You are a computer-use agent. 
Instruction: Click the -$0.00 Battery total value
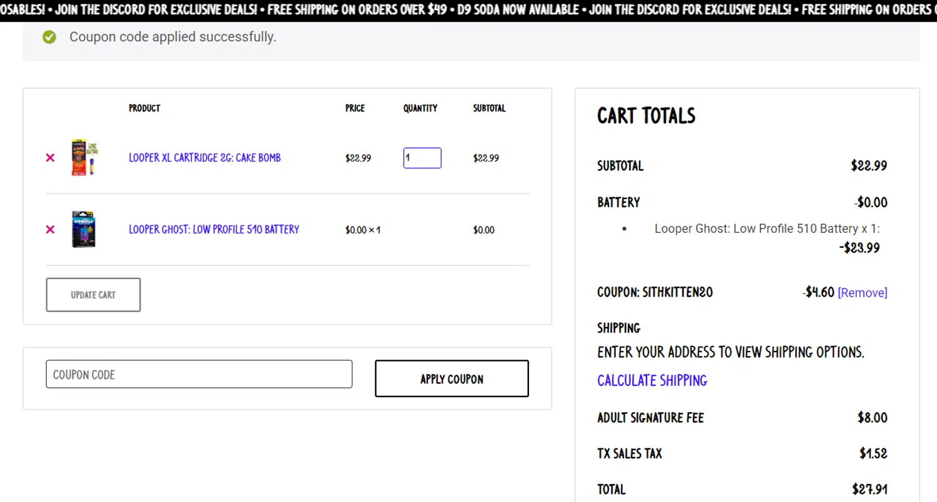[871, 202]
